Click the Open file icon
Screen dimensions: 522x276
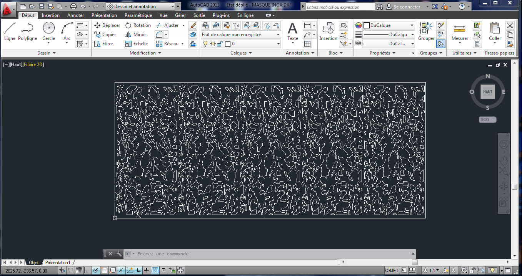pos(32,7)
